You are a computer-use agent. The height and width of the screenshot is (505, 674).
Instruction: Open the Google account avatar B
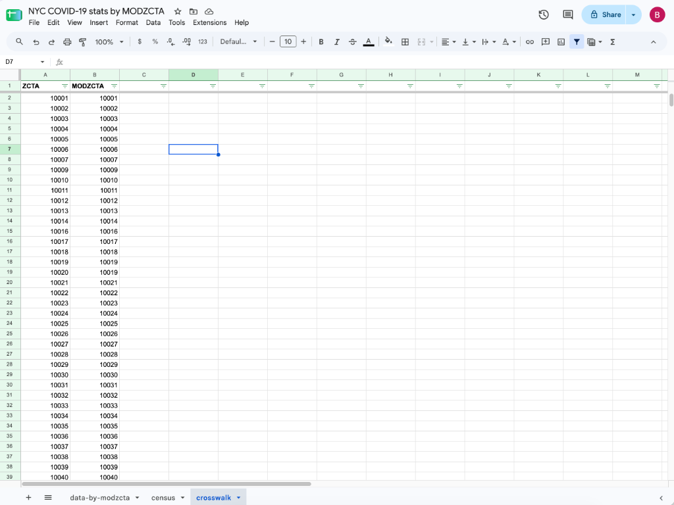[x=657, y=14]
